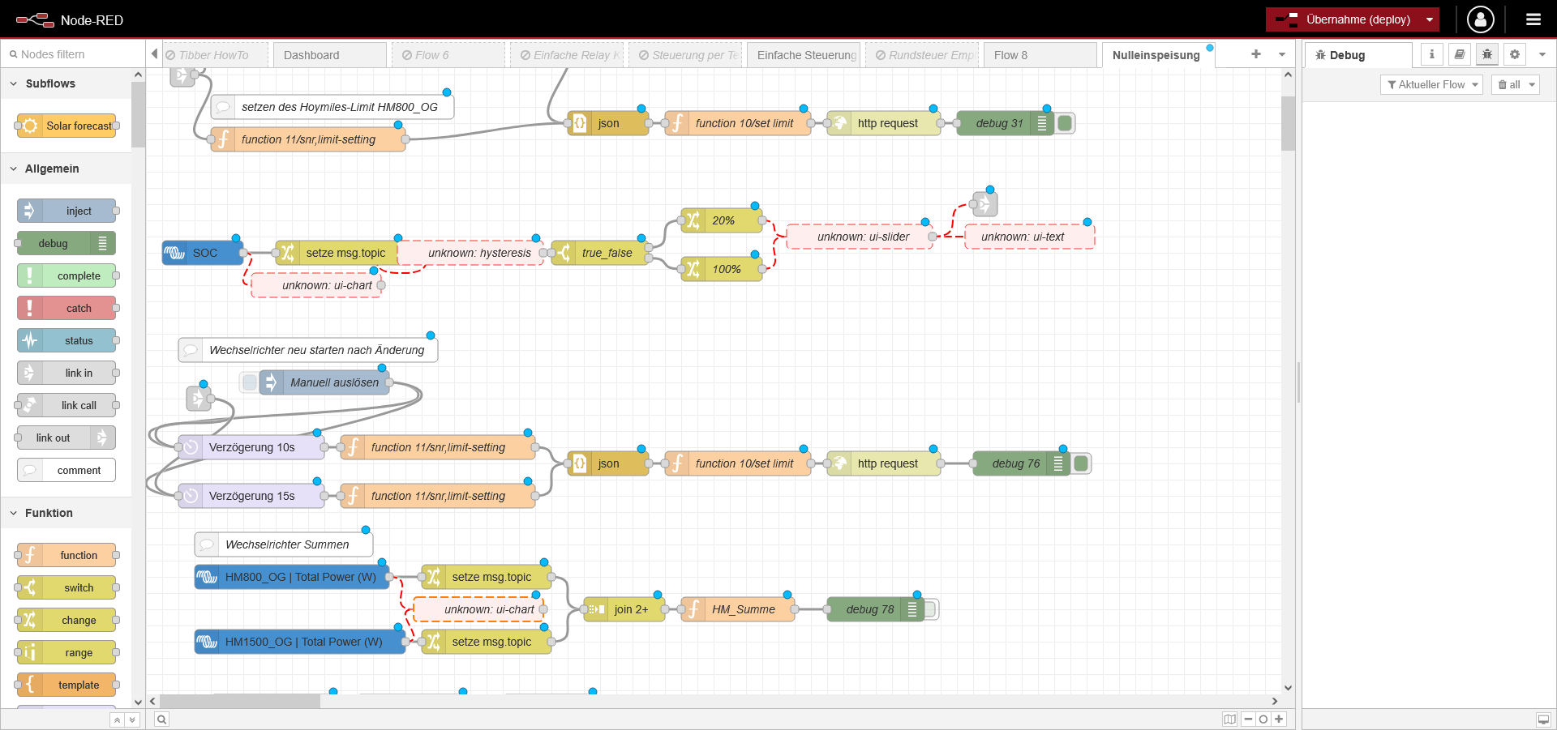Open the configuration nodes gear icon
The image size is (1557, 730).
tap(1514, 54)
